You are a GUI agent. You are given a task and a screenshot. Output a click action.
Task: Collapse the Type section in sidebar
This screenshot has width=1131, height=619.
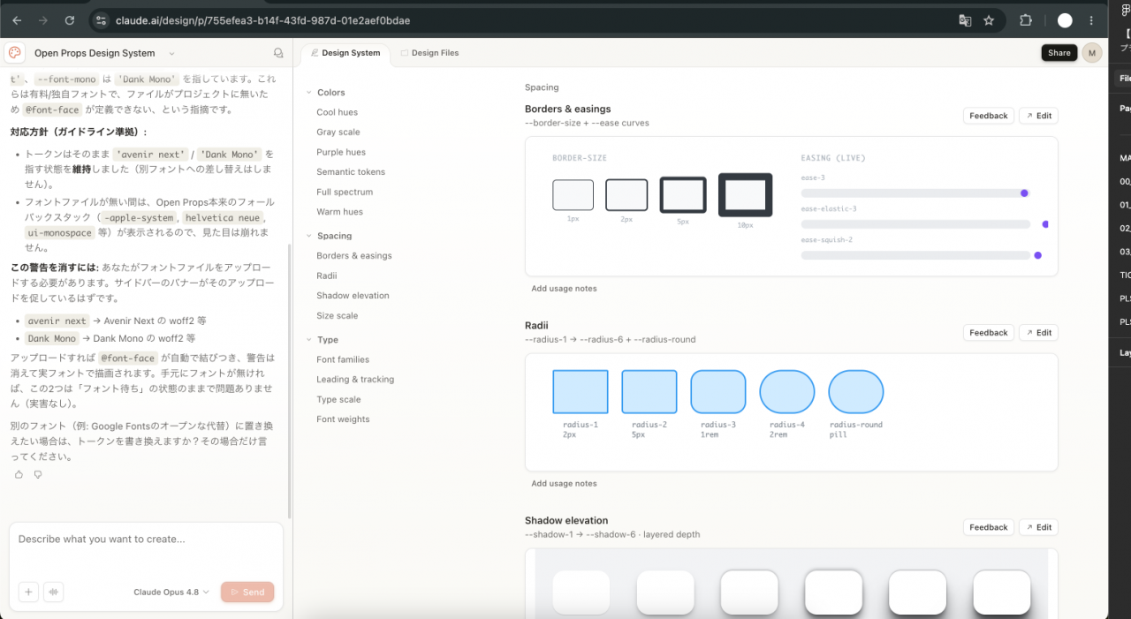[x=309, y=340]
